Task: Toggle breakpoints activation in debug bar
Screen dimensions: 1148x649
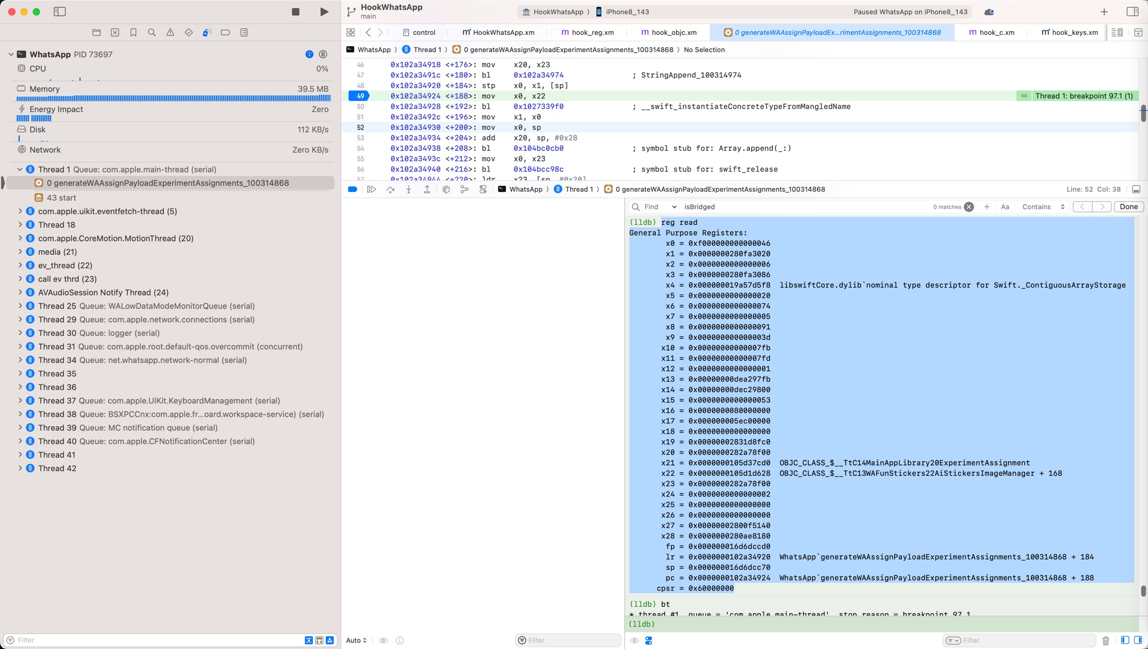Action: [x=353, y=190]
